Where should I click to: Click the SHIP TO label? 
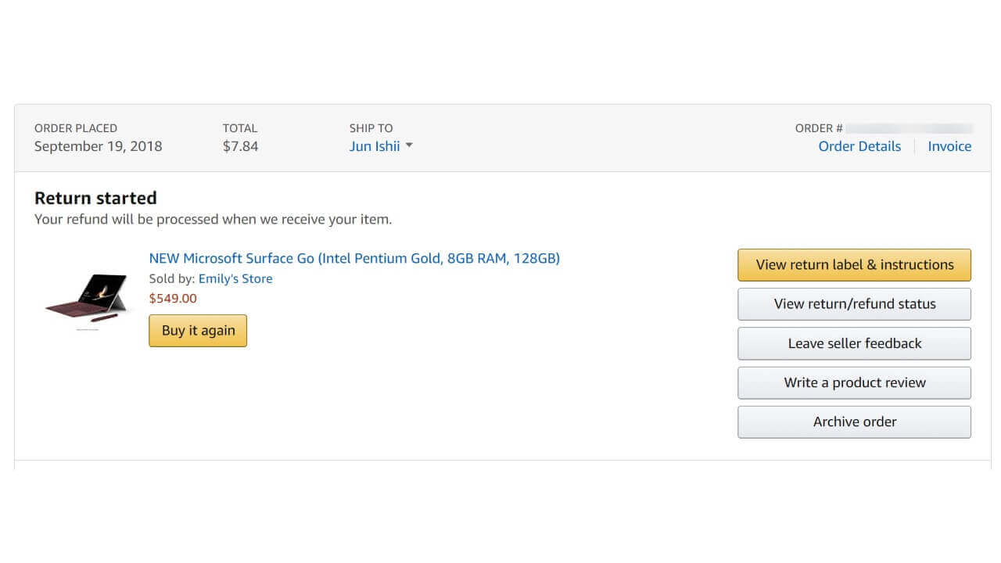coord(371,128)
